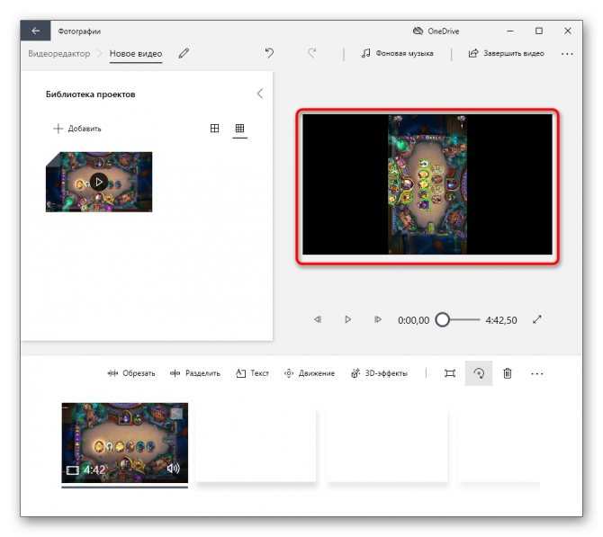Open the Движение motion tool

(310, 373)
